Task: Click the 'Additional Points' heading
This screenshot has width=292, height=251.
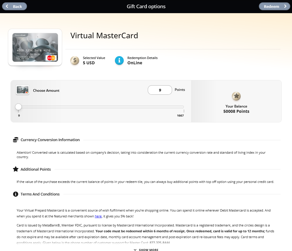Action: click(35, 169)
